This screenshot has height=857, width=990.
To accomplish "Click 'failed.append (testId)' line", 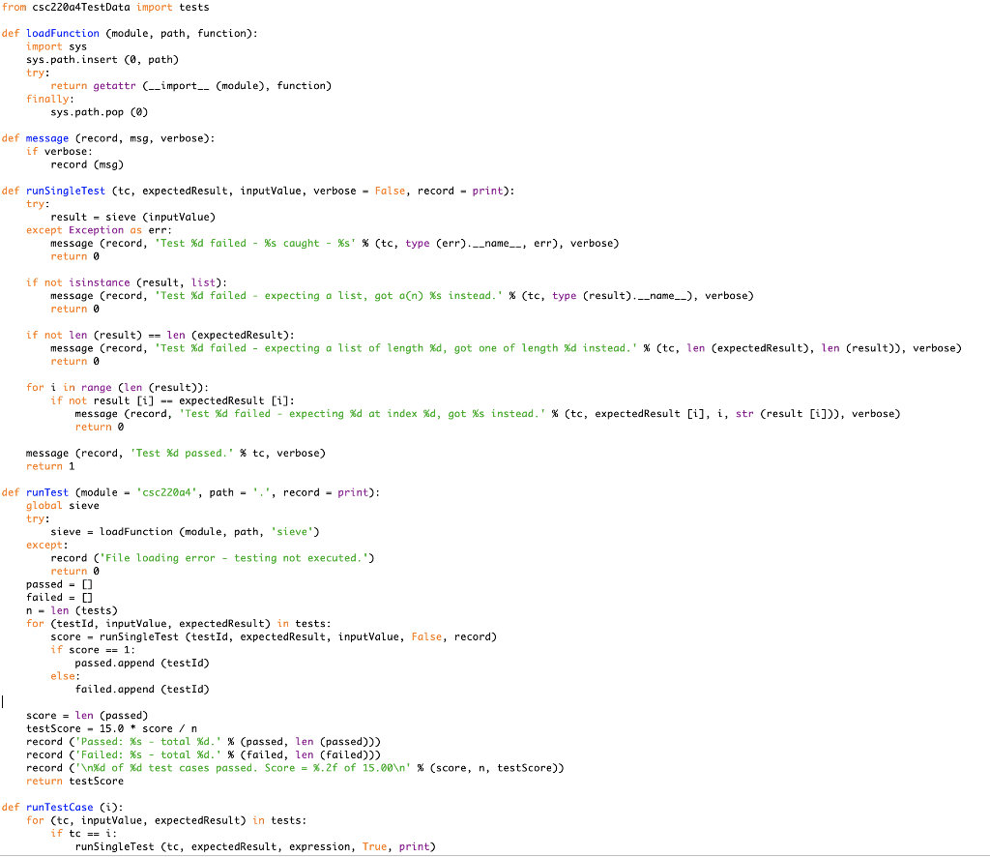I will [142, 690].
